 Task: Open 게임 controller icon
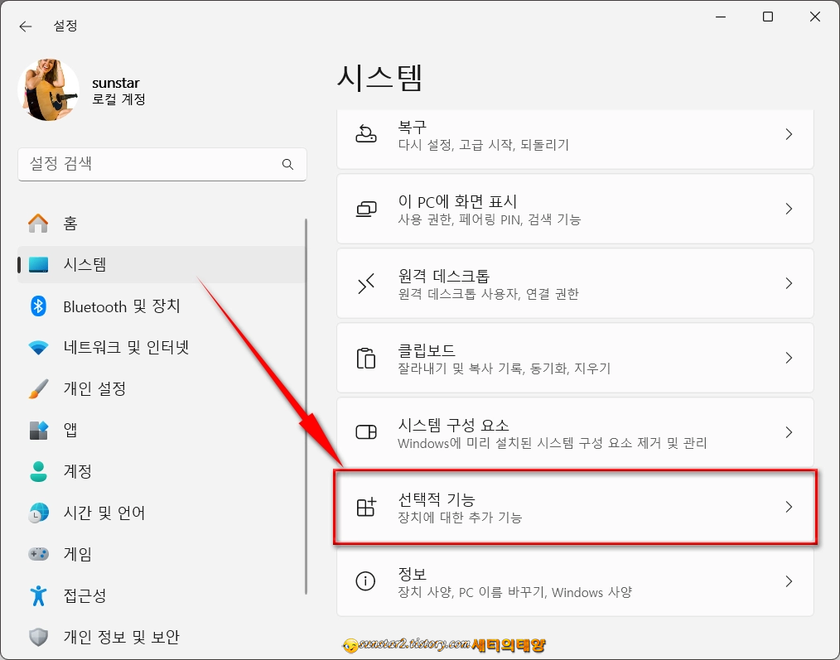click(x=38, y=554)
